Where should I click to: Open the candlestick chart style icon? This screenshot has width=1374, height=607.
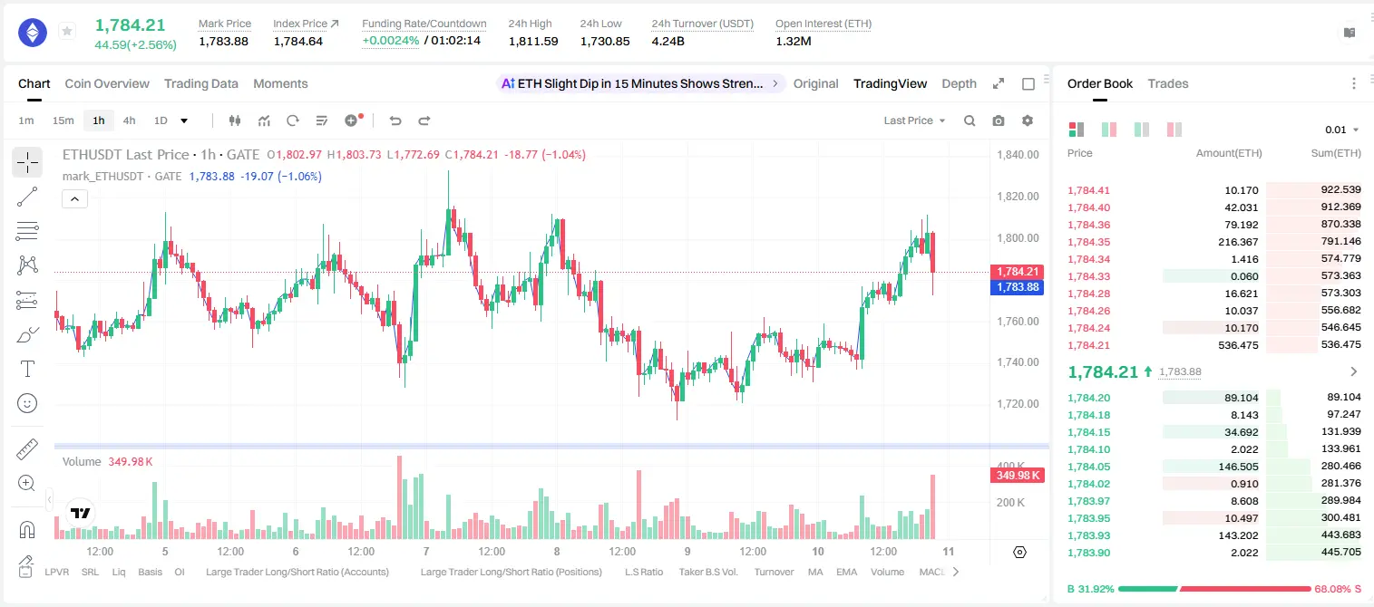click(x=235, y=120)
